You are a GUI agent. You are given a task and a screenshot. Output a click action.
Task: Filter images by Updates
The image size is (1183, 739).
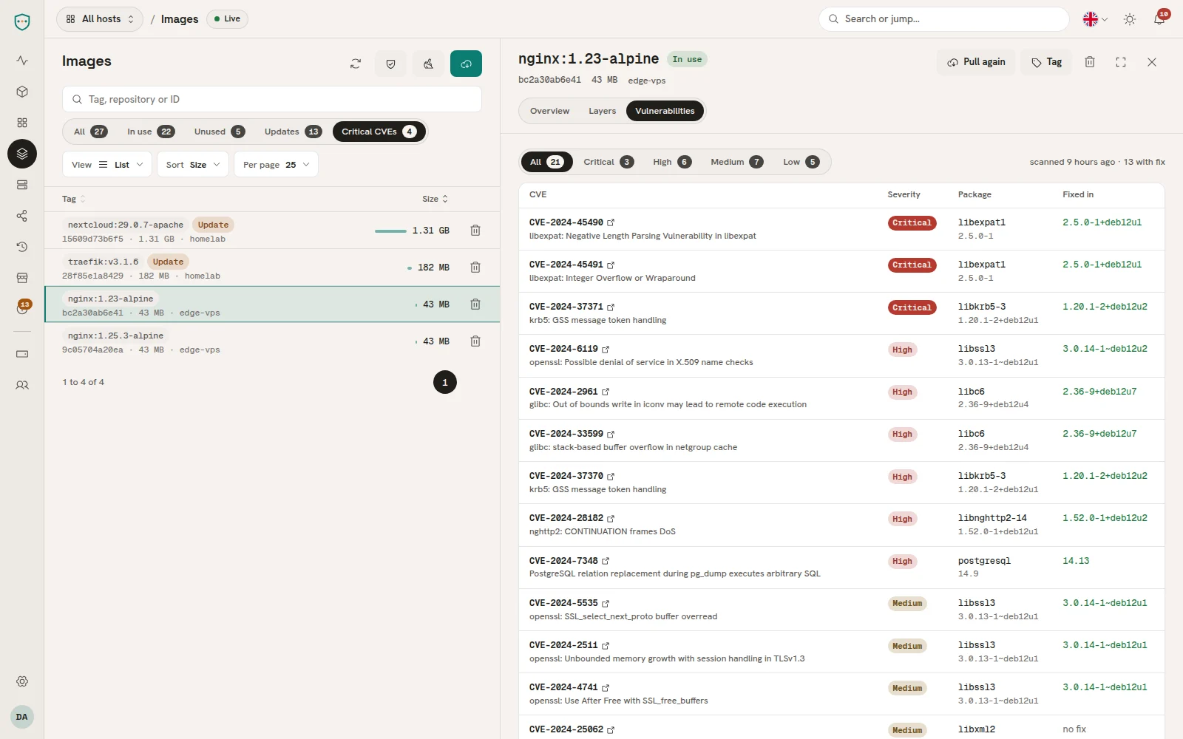click(293, 132)
